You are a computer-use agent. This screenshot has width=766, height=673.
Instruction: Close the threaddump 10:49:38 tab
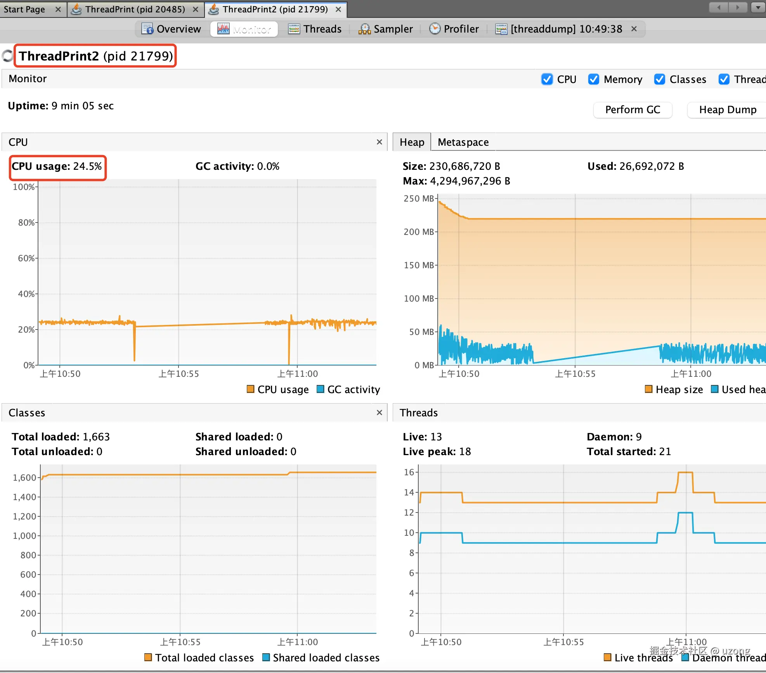(x=634, y=29)
